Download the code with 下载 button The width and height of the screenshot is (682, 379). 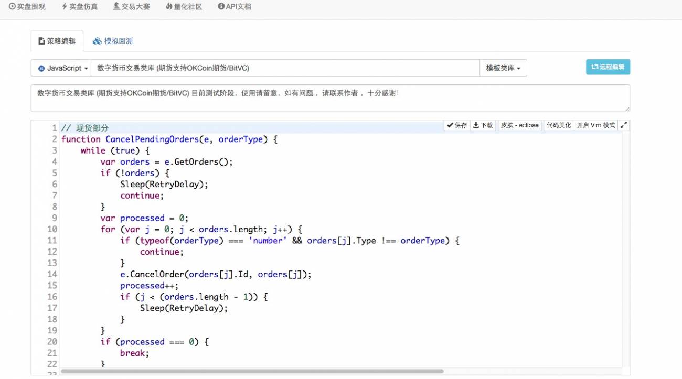click(x=483, y=125)
